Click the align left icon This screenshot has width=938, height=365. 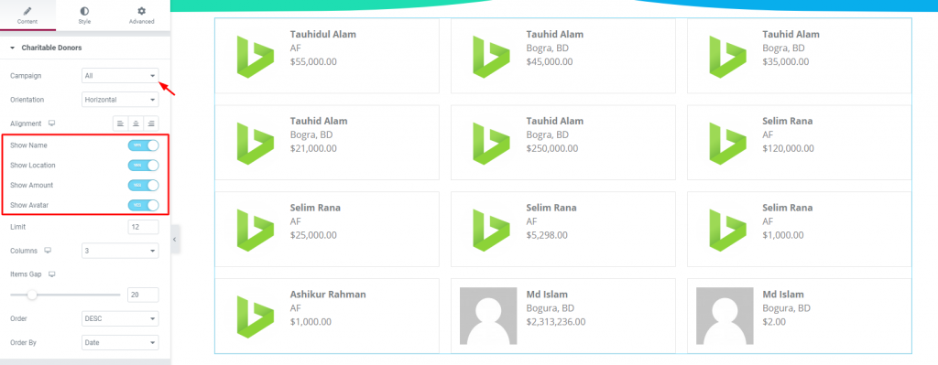coord(121,123)
